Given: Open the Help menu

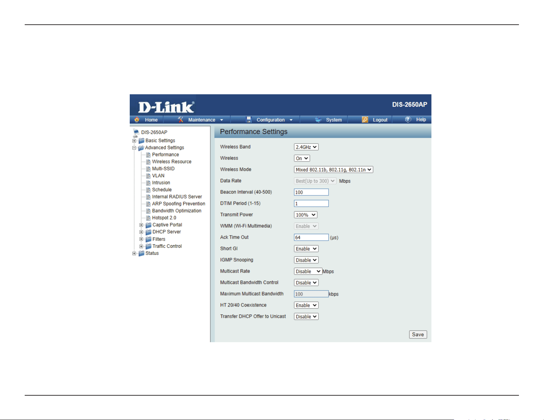Looking at the screenshot, I should (x=421, y=120).
